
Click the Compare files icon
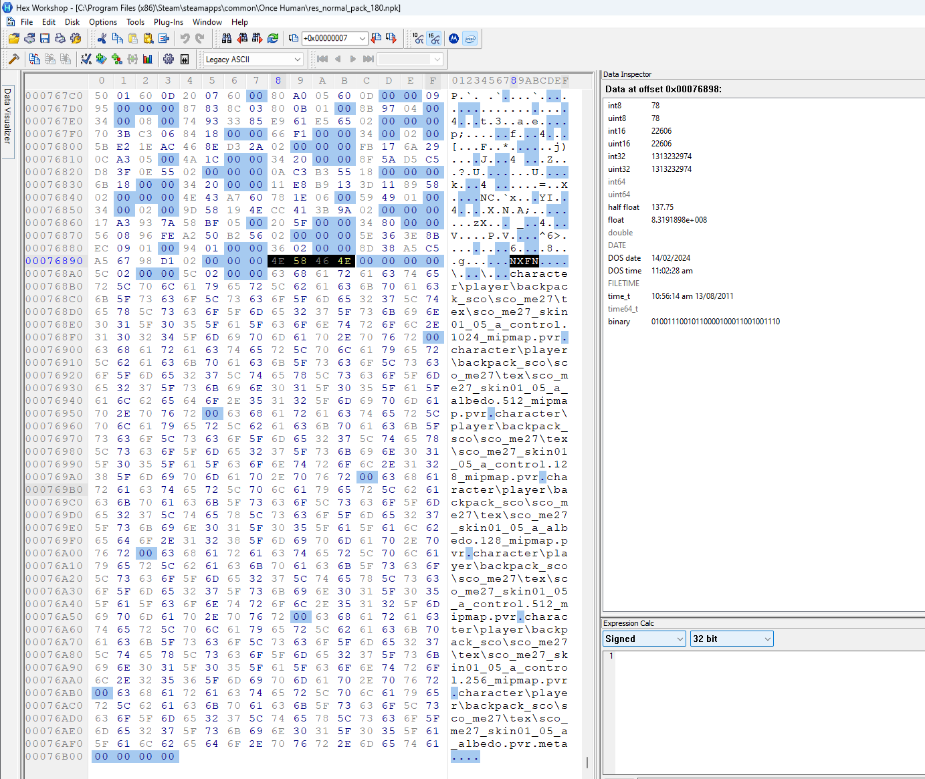coord(34,59)
